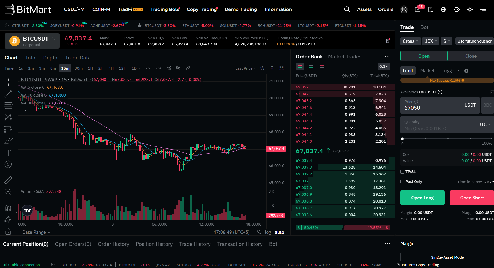
Task: Toggle the magnet snap mode
Action: pos(8,208)
